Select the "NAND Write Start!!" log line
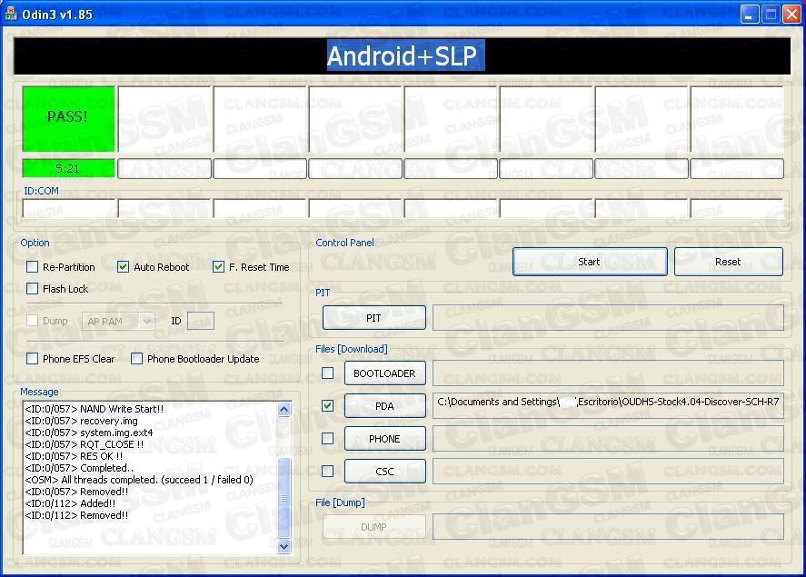Image resolution: width=806 pixels, height=577 pixels. [95, 409]
